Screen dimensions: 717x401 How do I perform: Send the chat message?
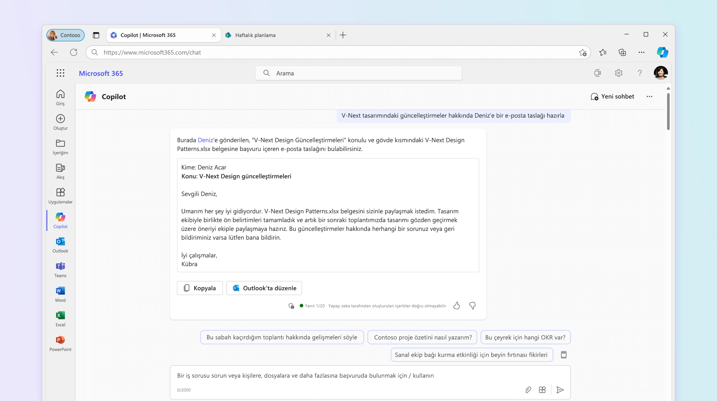(x=560, y=390)
